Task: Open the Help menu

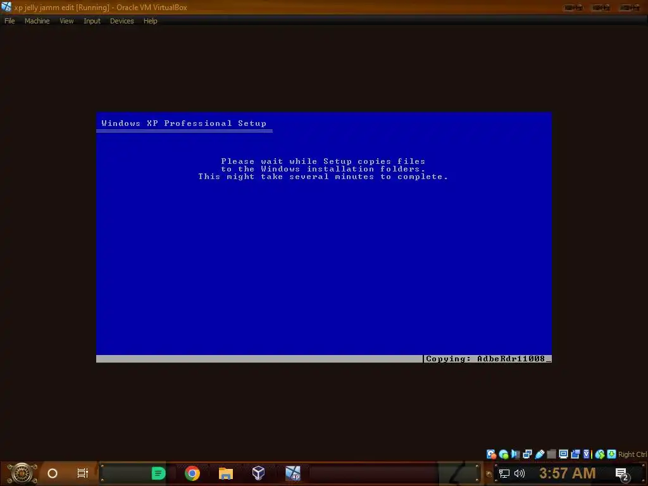Action: coord(151,21)
